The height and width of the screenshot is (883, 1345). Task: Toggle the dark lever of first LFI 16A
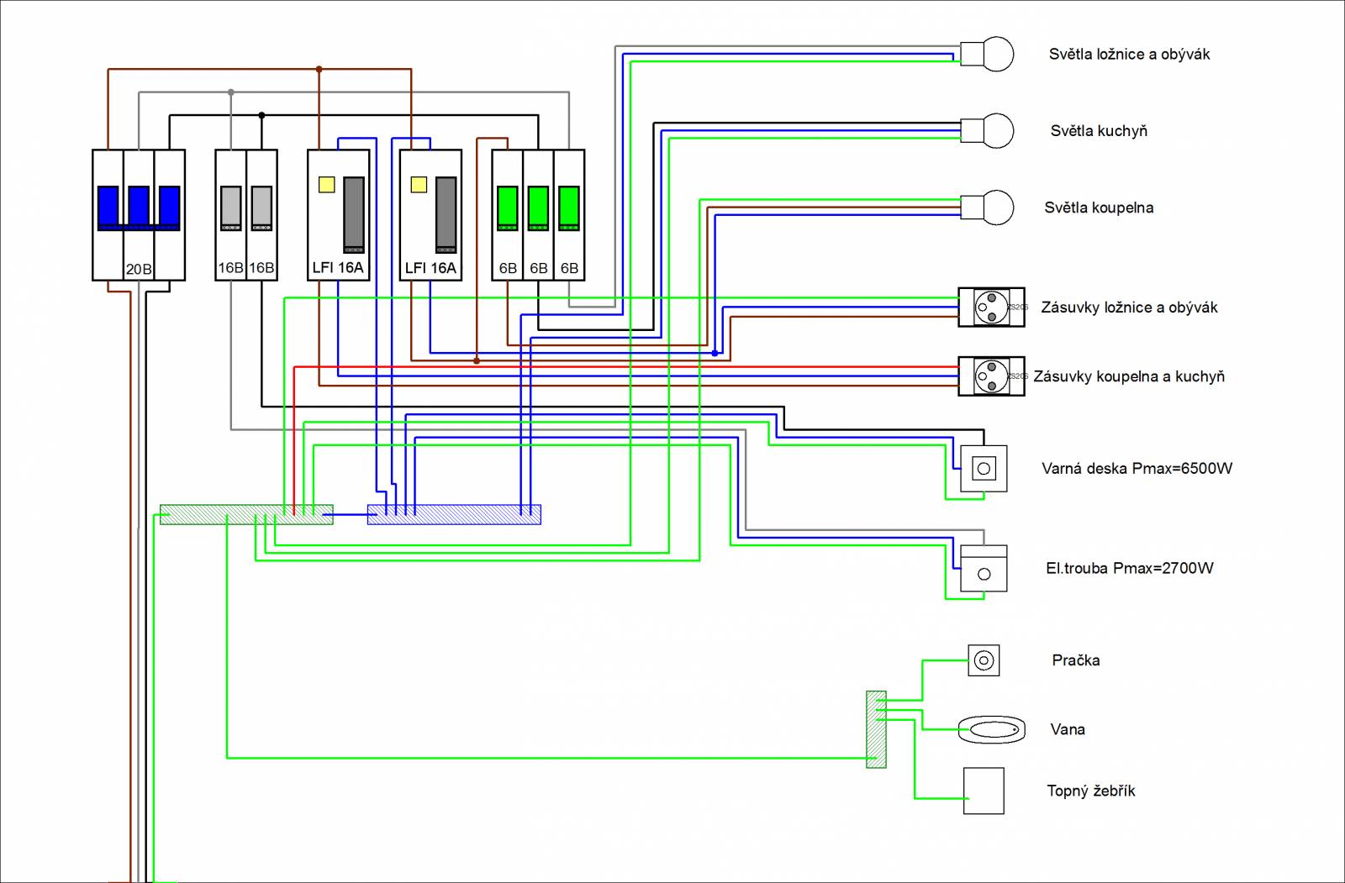(x=354, y=215)
